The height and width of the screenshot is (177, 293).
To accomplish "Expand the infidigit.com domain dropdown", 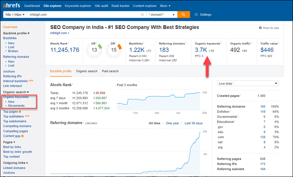I will [60, 33].
